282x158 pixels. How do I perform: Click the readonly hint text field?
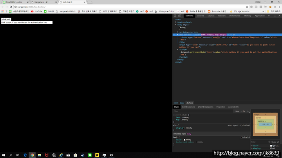point(27,23)
